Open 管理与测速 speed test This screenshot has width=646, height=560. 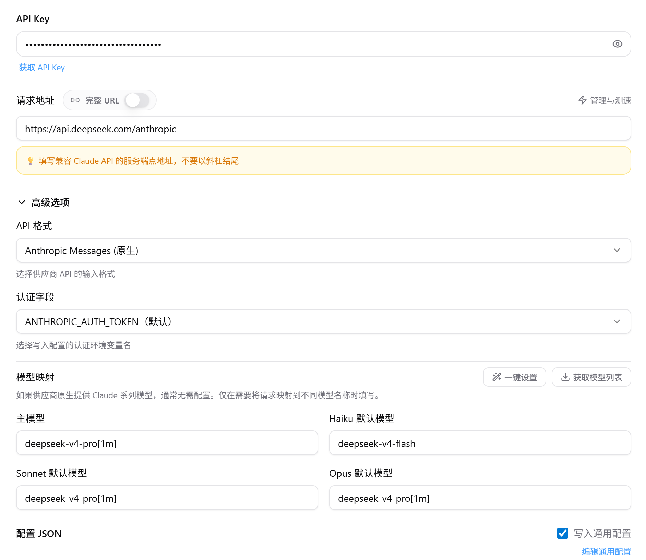605,100
